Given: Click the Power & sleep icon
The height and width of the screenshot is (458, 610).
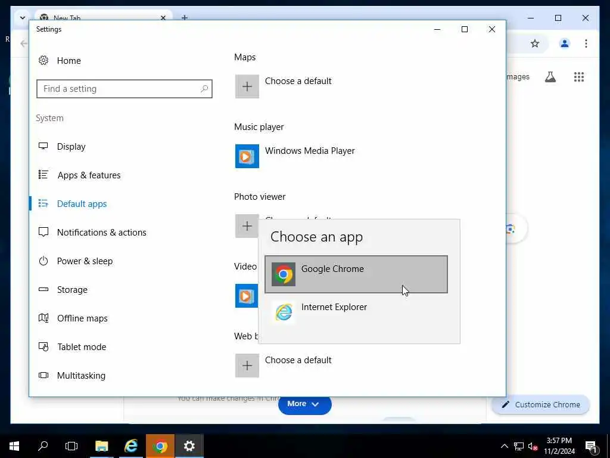Looking at the screenshot, I should 43,261.
